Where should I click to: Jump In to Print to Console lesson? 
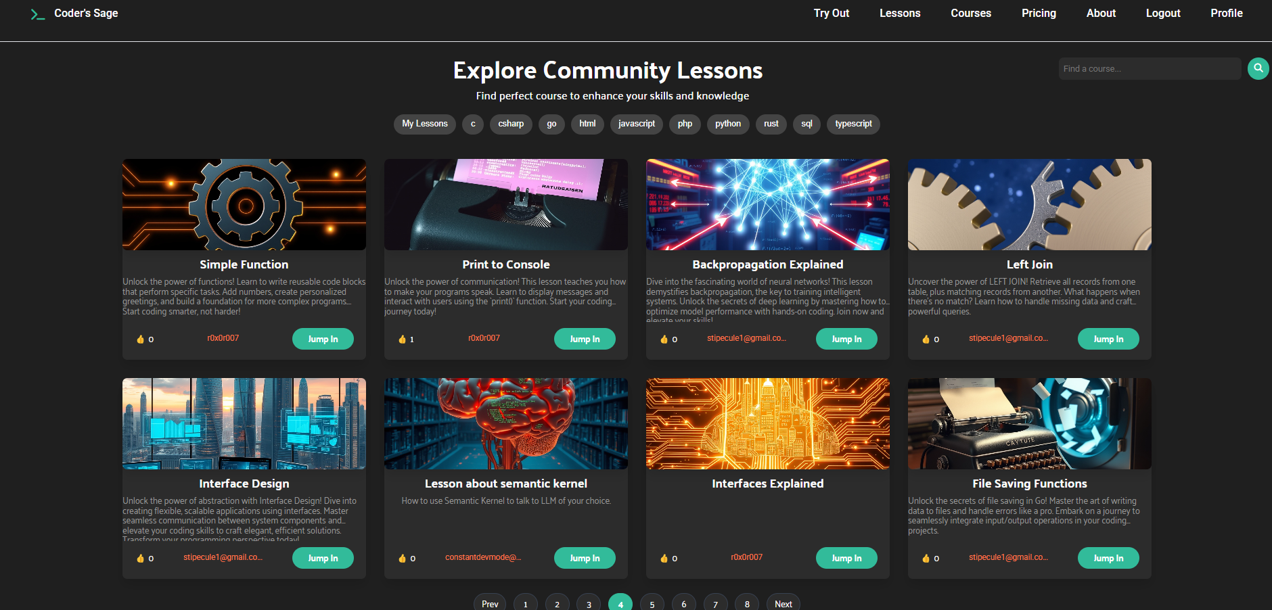coord(585,339)
